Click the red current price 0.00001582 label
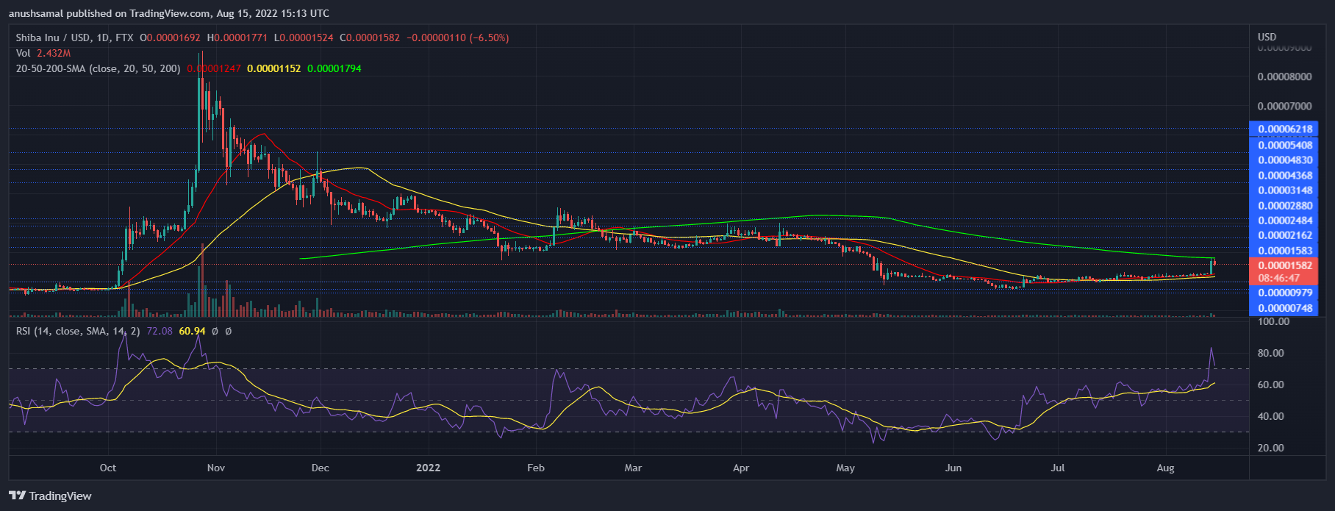 tap(1284, 265)
